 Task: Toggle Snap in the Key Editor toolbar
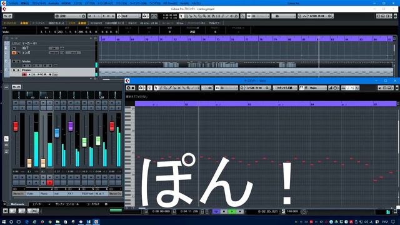(217, 87)
